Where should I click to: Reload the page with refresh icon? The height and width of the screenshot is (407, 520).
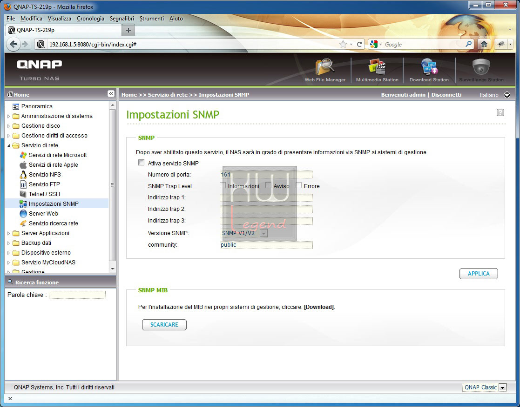(359, 44)
